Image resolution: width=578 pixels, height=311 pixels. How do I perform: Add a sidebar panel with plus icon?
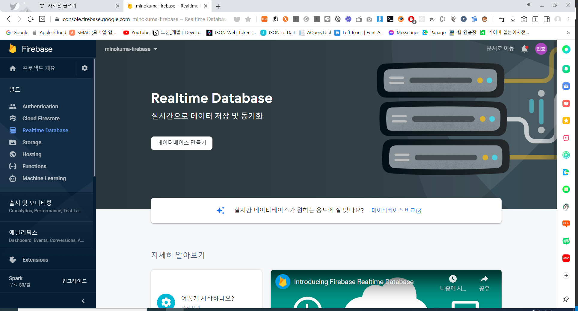[566, 275]
